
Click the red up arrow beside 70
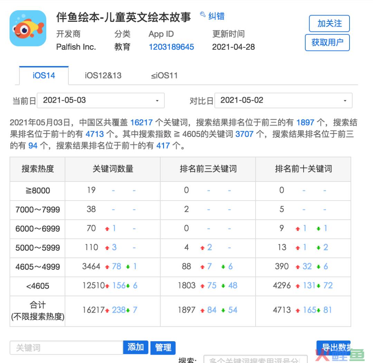coord(107,229)
